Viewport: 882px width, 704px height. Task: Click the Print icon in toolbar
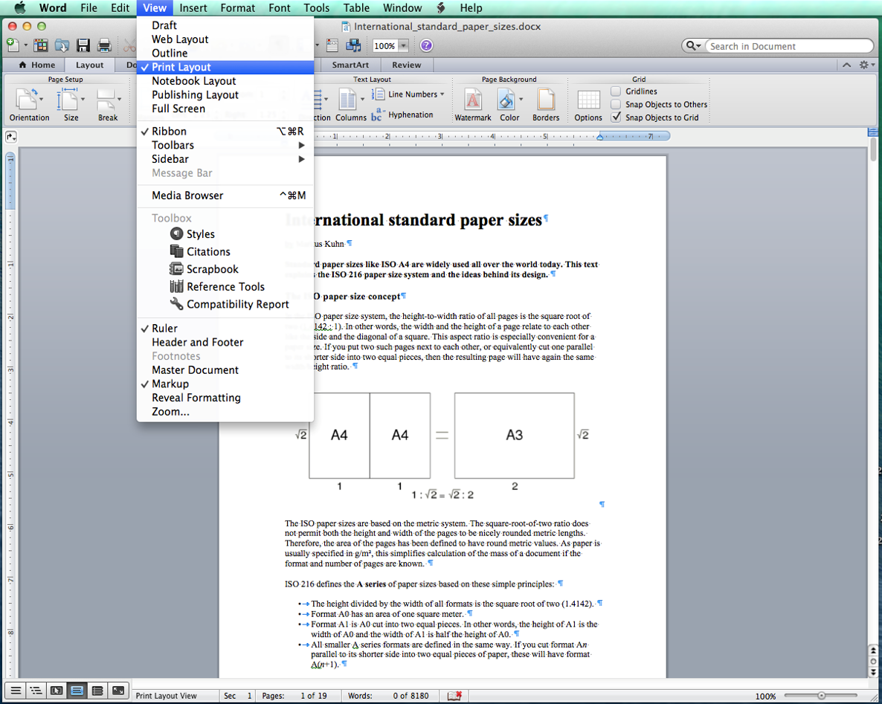coord(105,45)
